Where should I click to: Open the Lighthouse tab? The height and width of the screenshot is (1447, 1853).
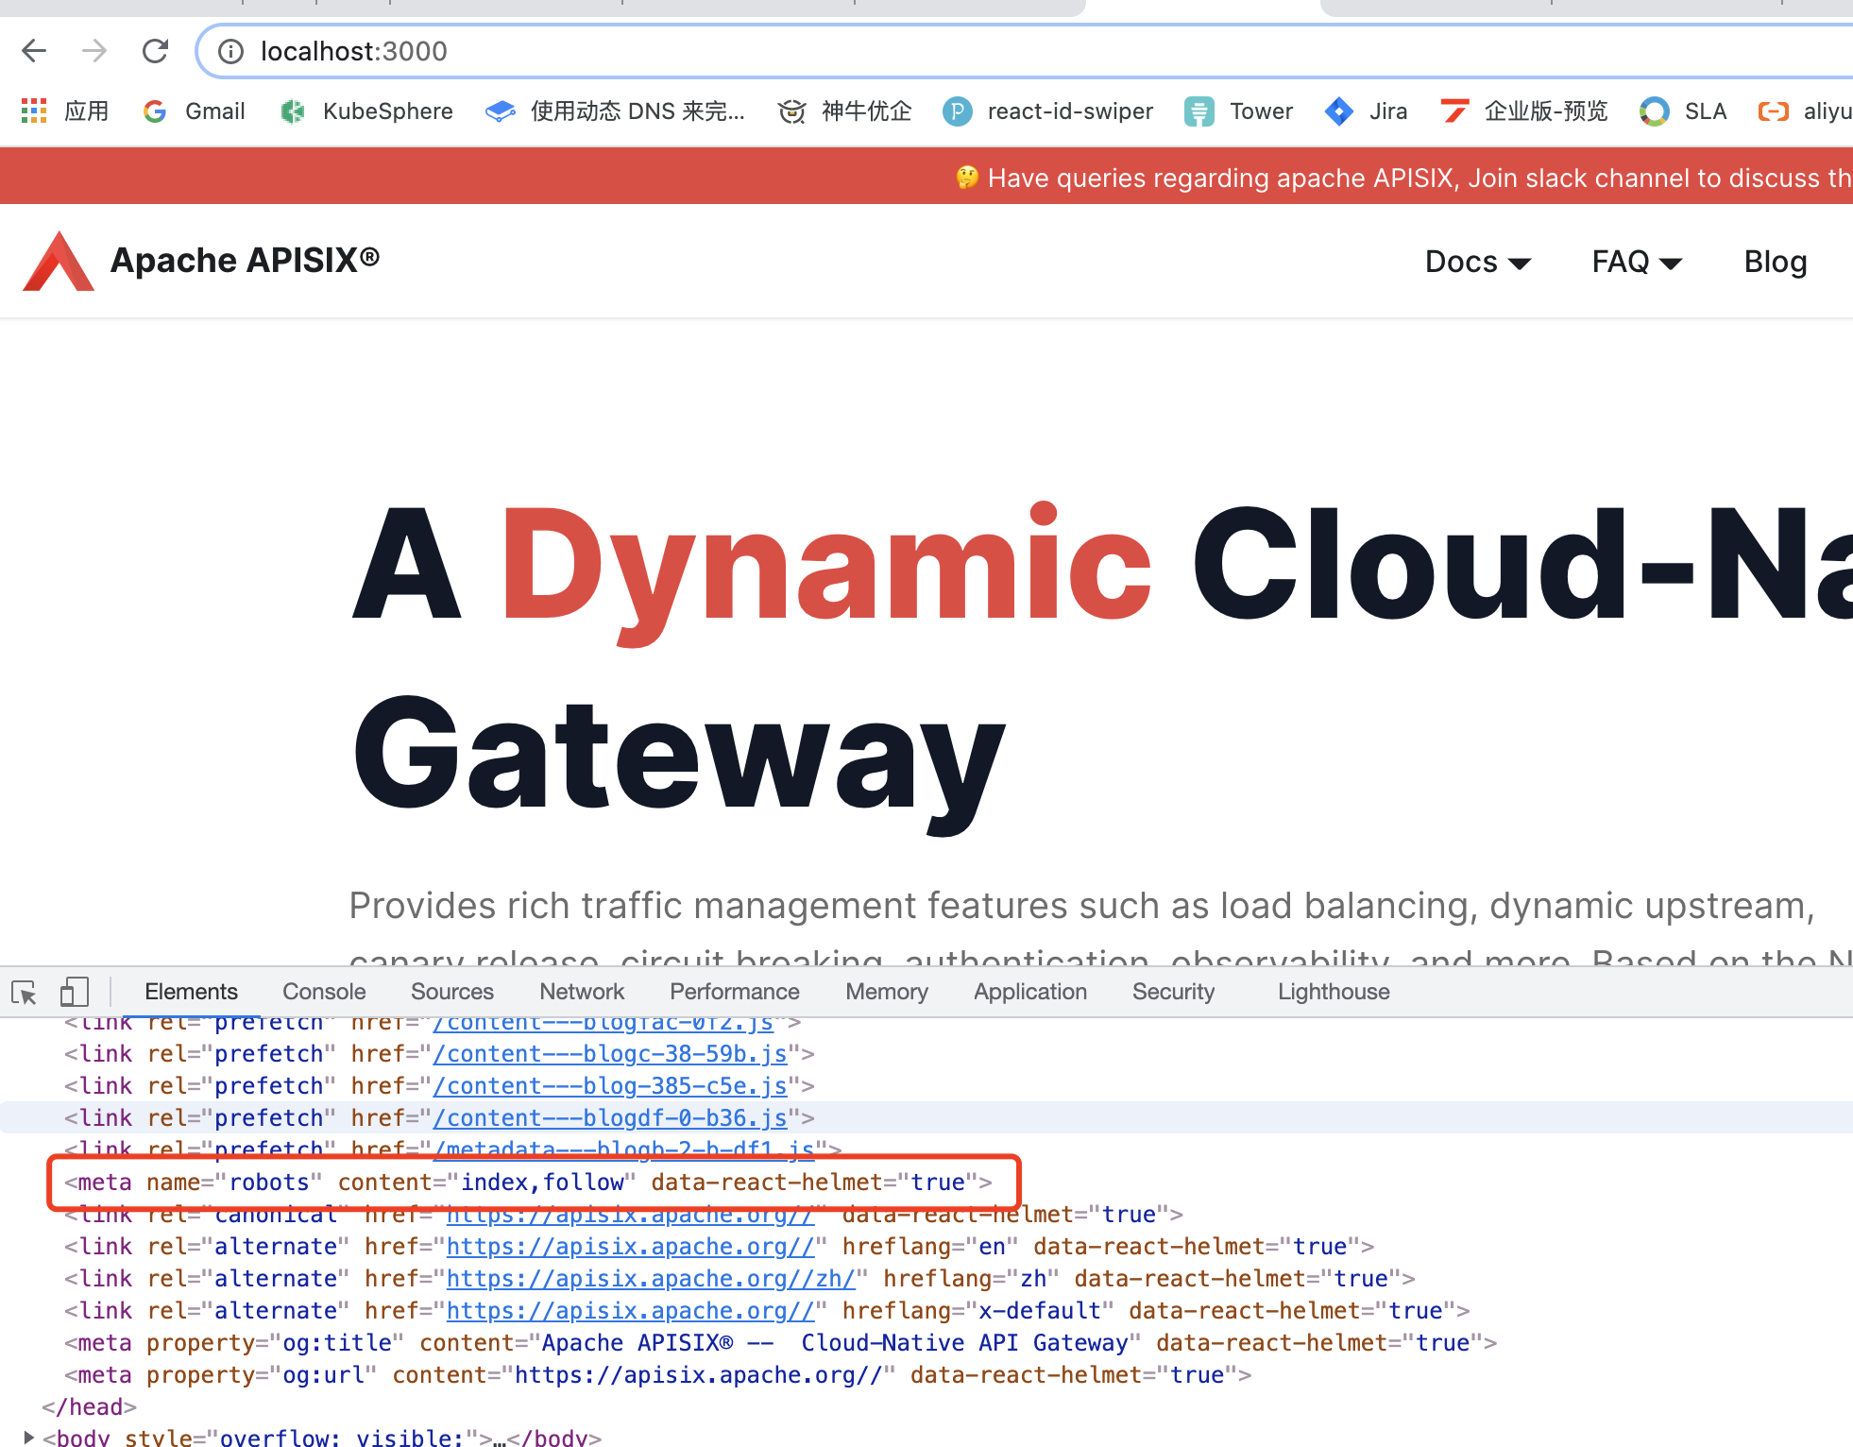coord(1333,992)
